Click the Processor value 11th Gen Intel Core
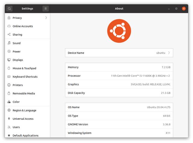 pos(140,76)
